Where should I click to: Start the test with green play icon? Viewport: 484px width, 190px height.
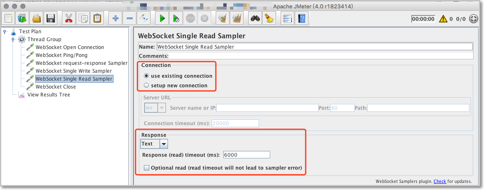click(162, 19)
